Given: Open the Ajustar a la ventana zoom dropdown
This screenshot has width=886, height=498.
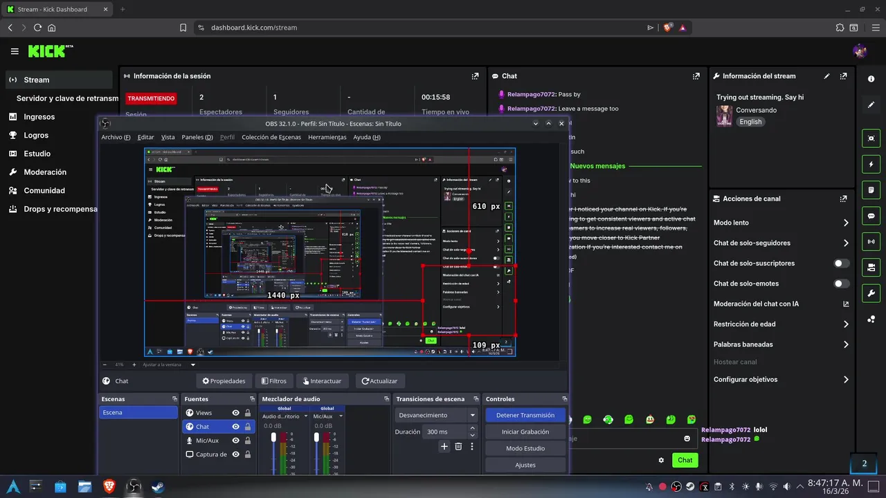Looking at the screenshot, I should [x=170, y=365].
